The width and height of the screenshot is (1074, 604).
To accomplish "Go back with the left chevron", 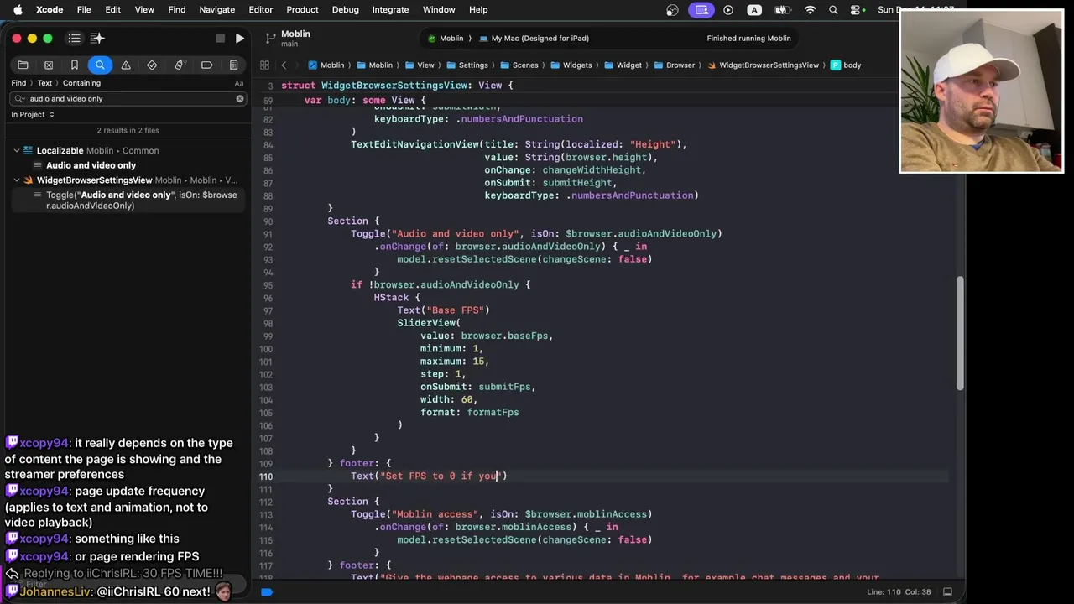I will tap(284, 65).
